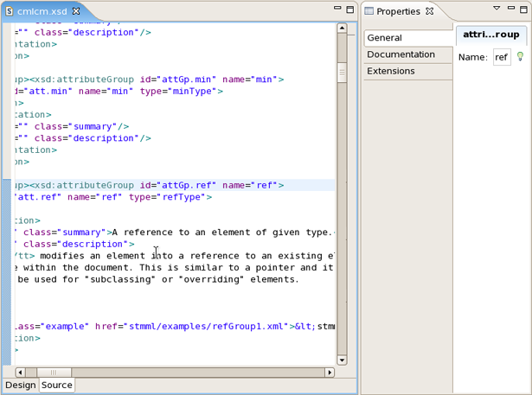Maximize the editor pane
Image resolution: width=532 pixels, height=395 pixels.
point(349,10)
